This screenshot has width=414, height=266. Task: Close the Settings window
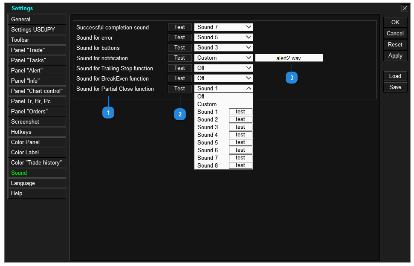(x=405, y=9)
